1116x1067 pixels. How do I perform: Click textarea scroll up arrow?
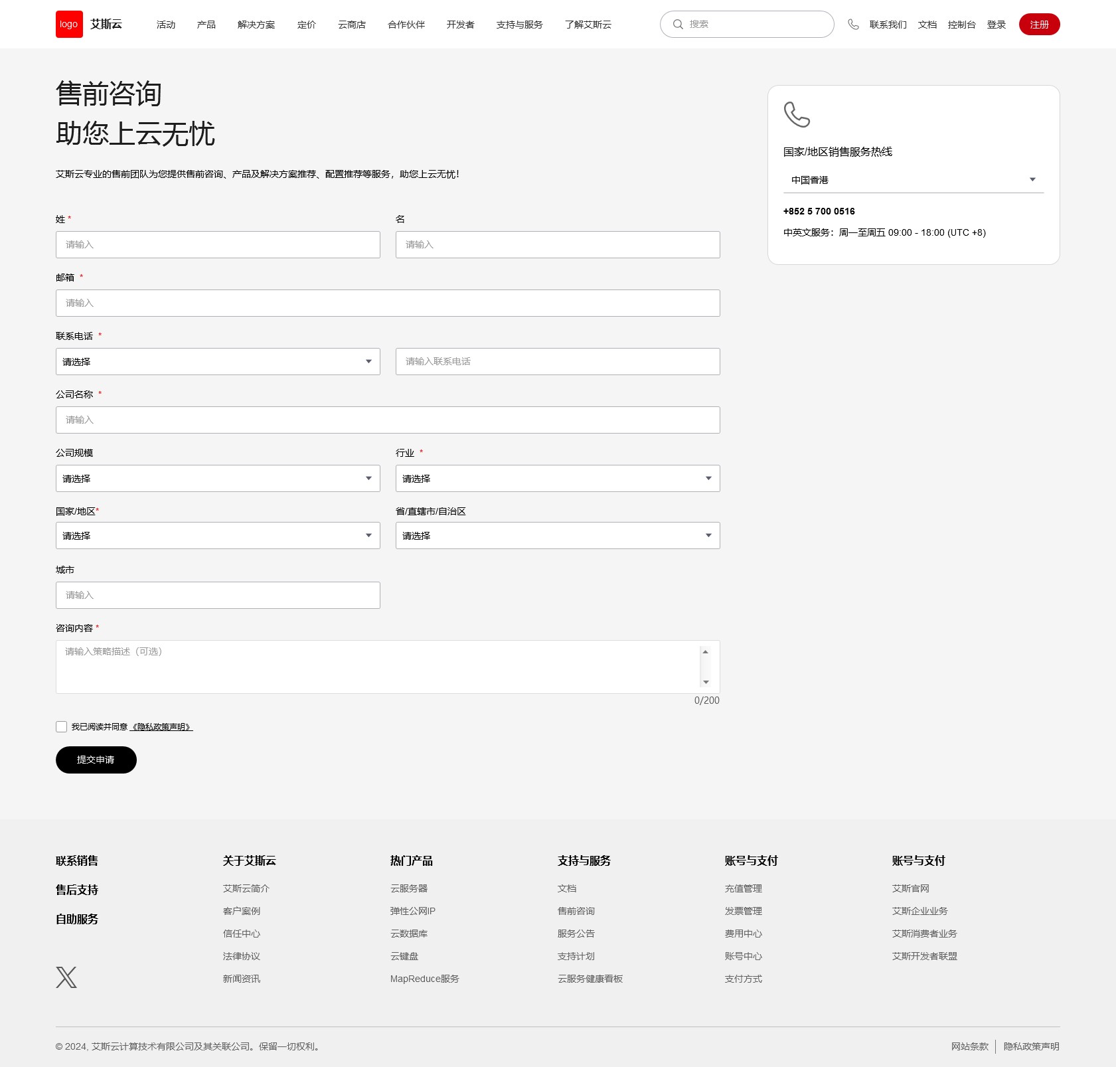[706, 652]
